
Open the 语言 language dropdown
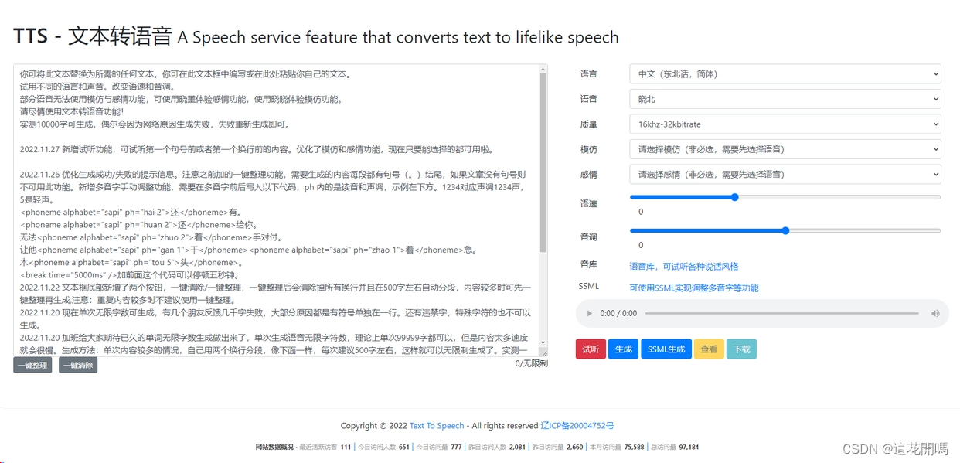[x=784, y=73]
